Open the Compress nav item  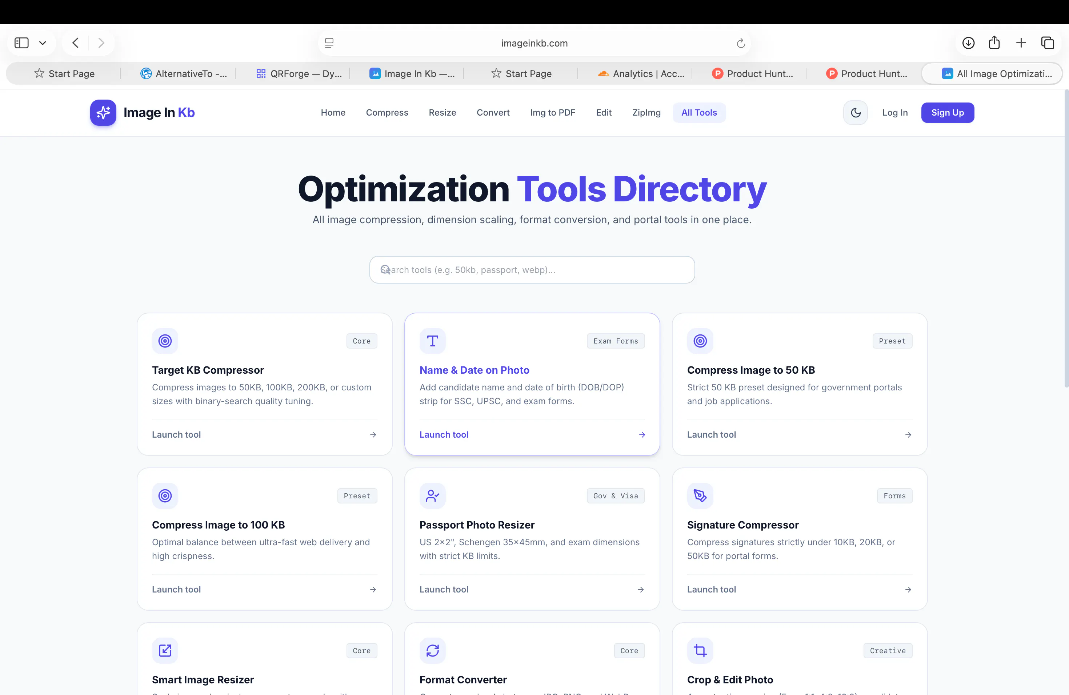point(387,113)
